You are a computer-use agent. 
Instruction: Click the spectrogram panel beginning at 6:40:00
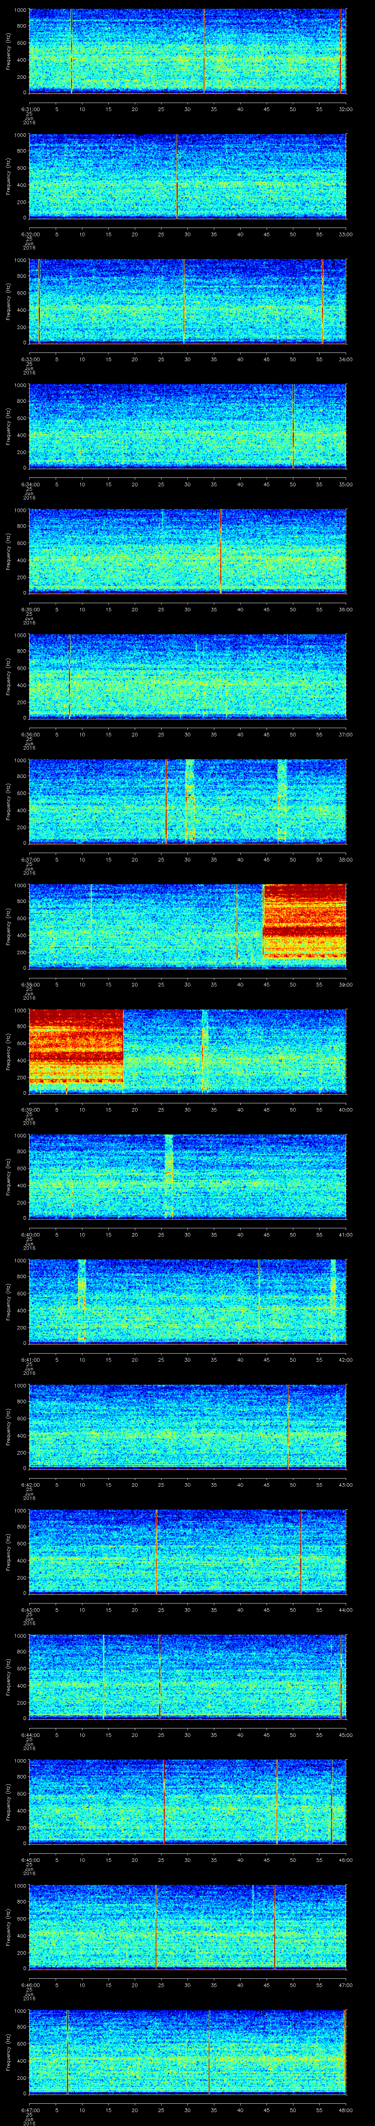(x=187, y=1176)
